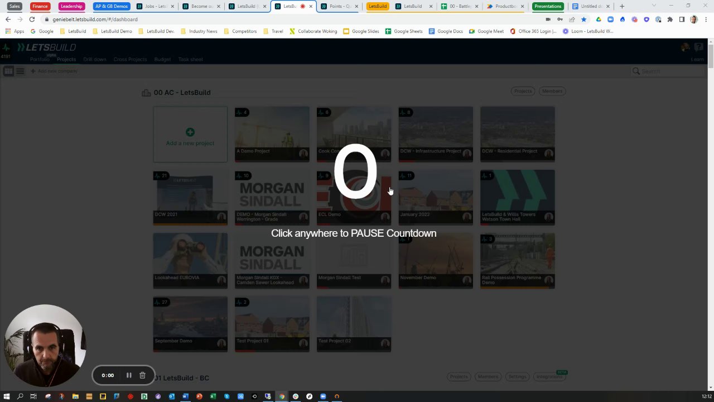This screenshot has width=714, height=402.
Task: Open Word from the taskbar
Action: 185,396
